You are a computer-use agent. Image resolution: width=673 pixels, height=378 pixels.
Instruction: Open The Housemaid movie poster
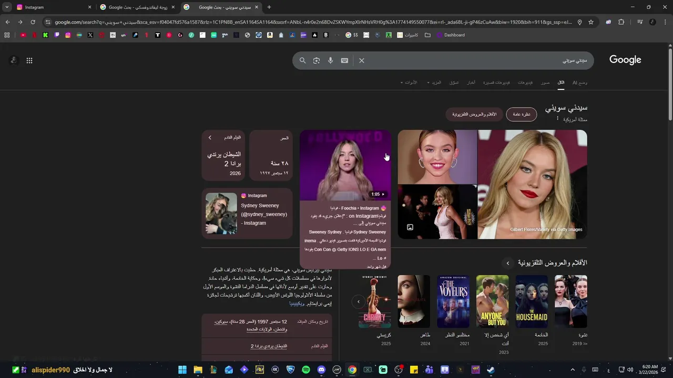(x=532, y=301)
